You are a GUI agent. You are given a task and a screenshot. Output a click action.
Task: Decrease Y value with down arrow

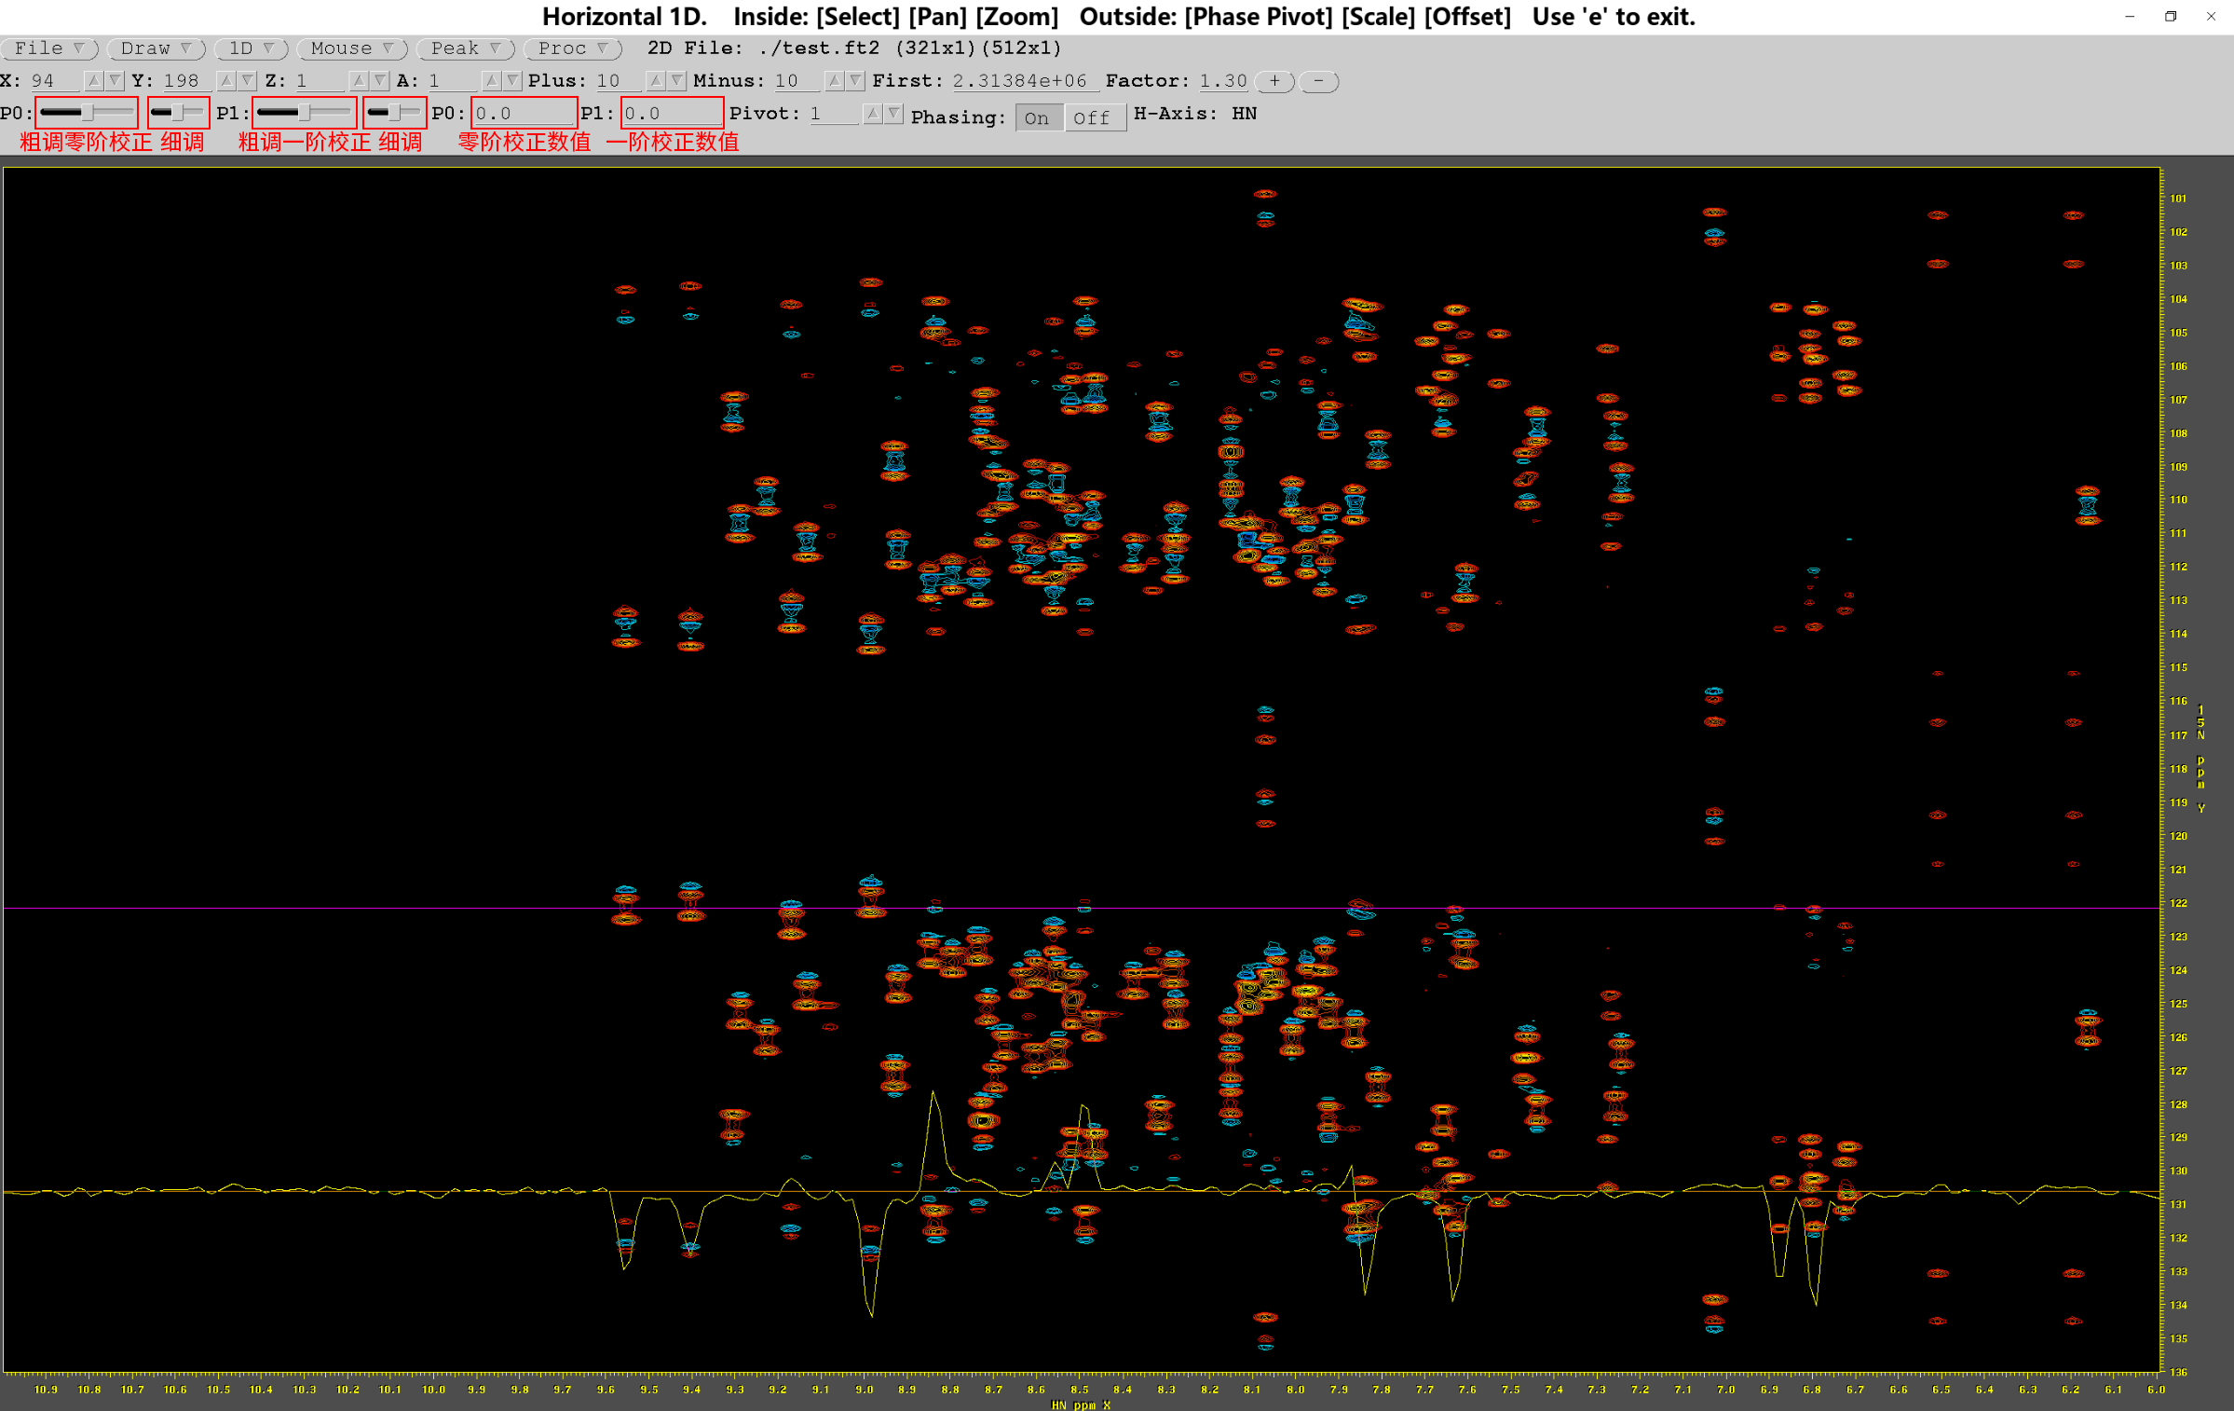click(247, 81)
